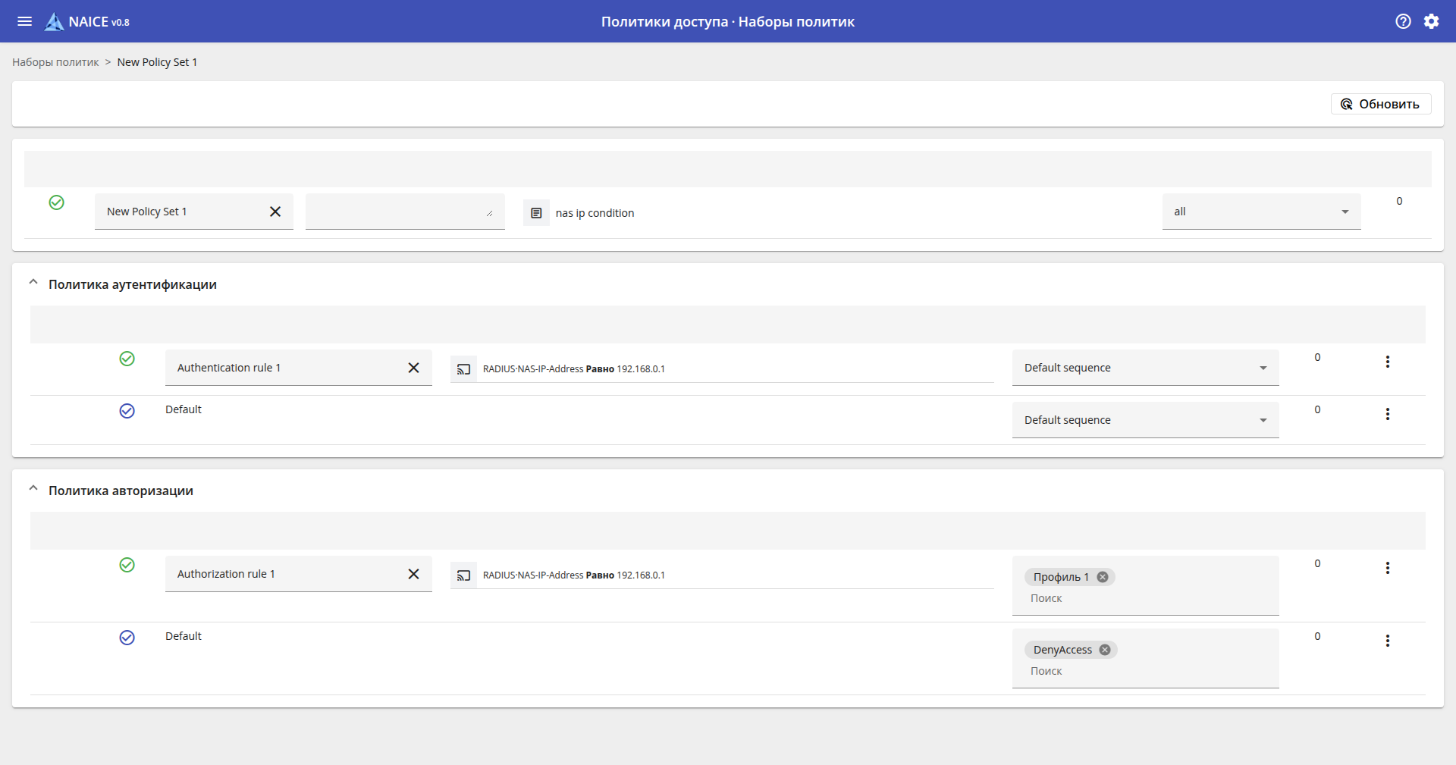Open the hamburger navigation menu

click(x=24, y=21)
